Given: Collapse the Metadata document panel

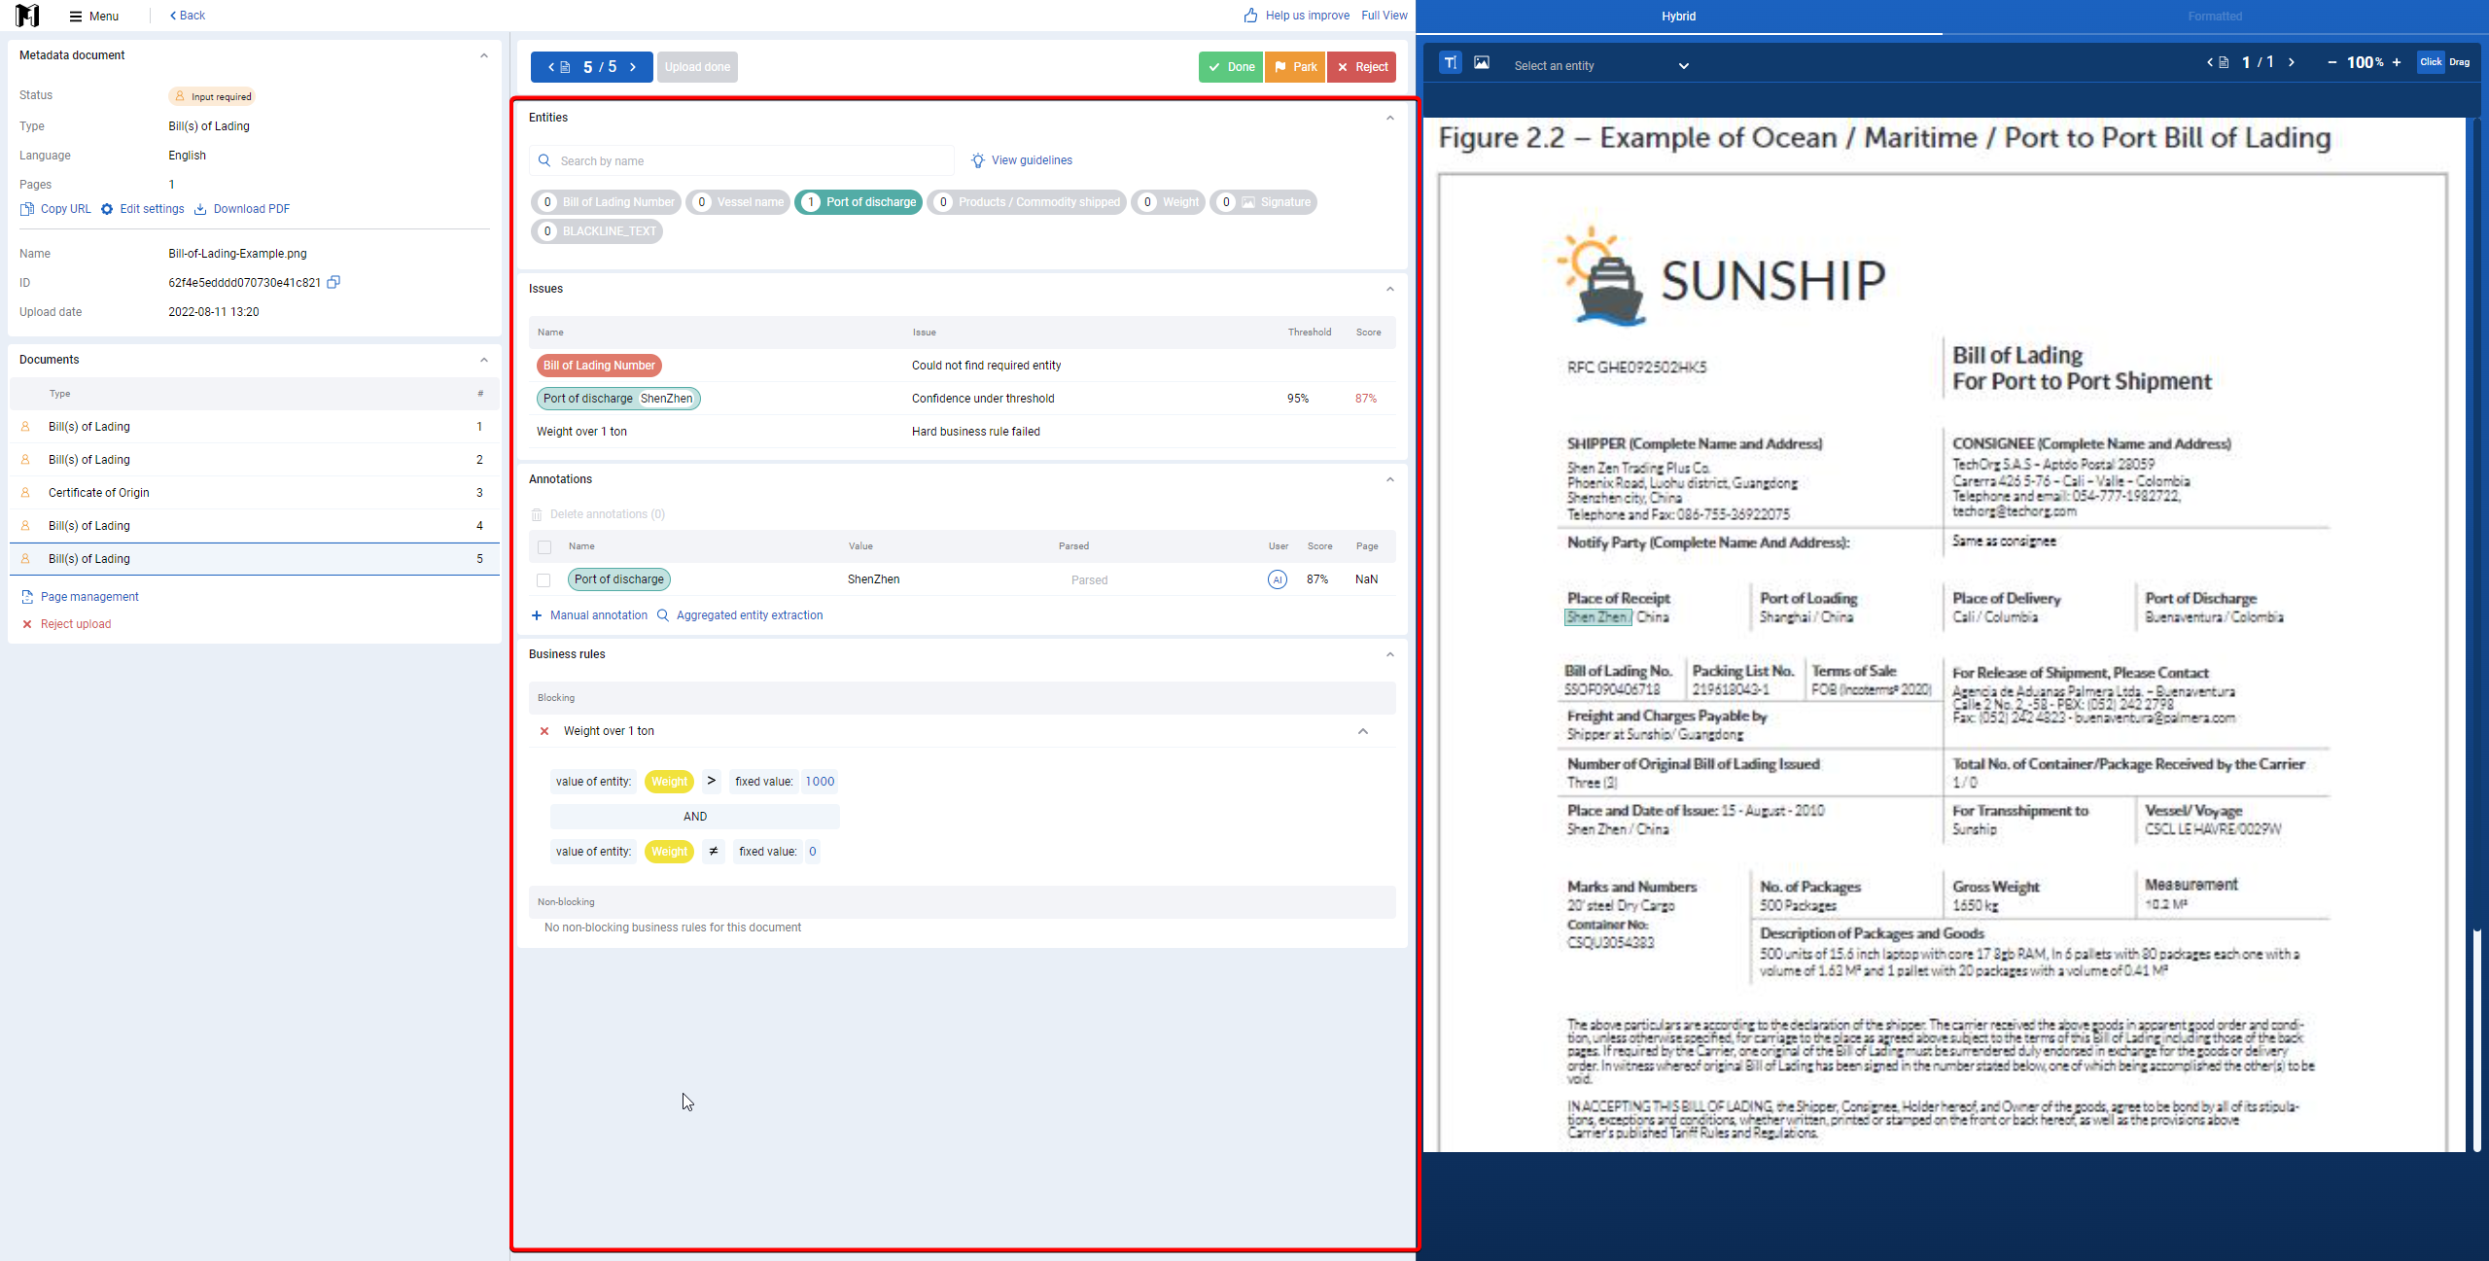Looking at the screenshot, I should tap(483, 55).
